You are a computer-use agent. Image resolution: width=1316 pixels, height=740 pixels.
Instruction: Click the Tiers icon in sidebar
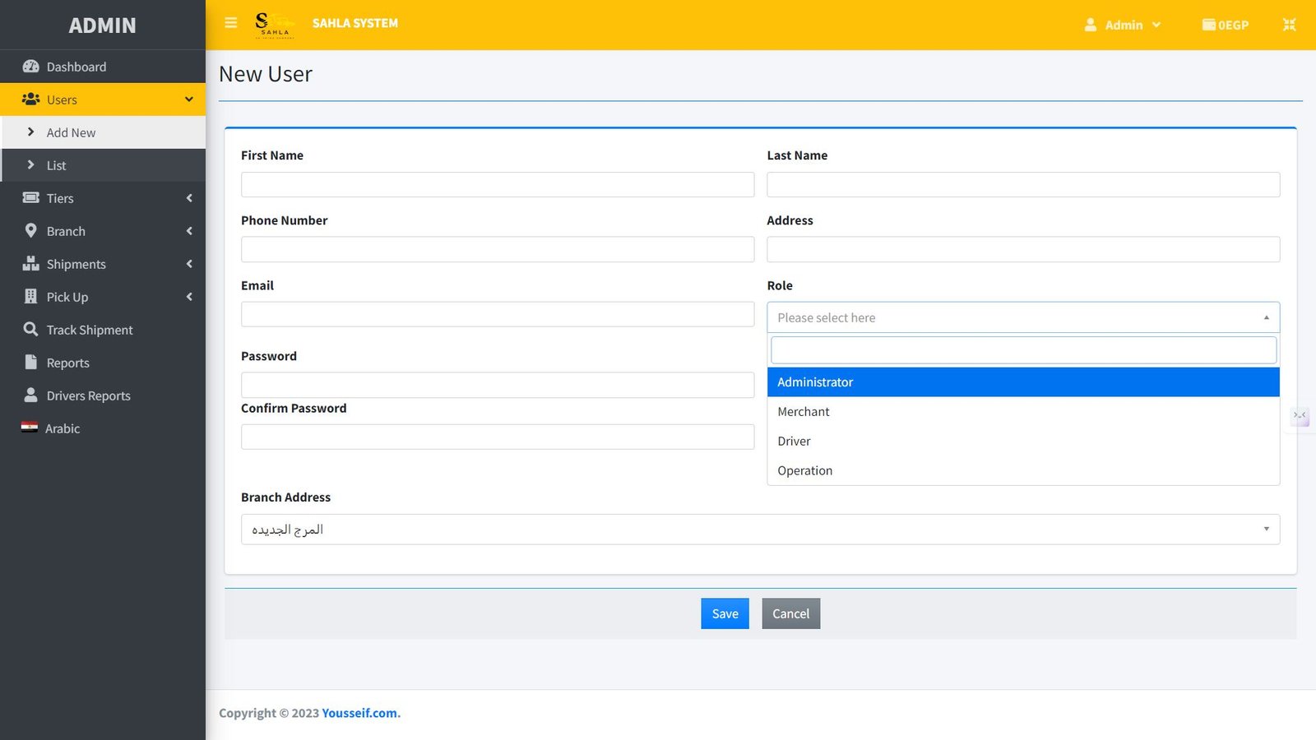point(30,197)
